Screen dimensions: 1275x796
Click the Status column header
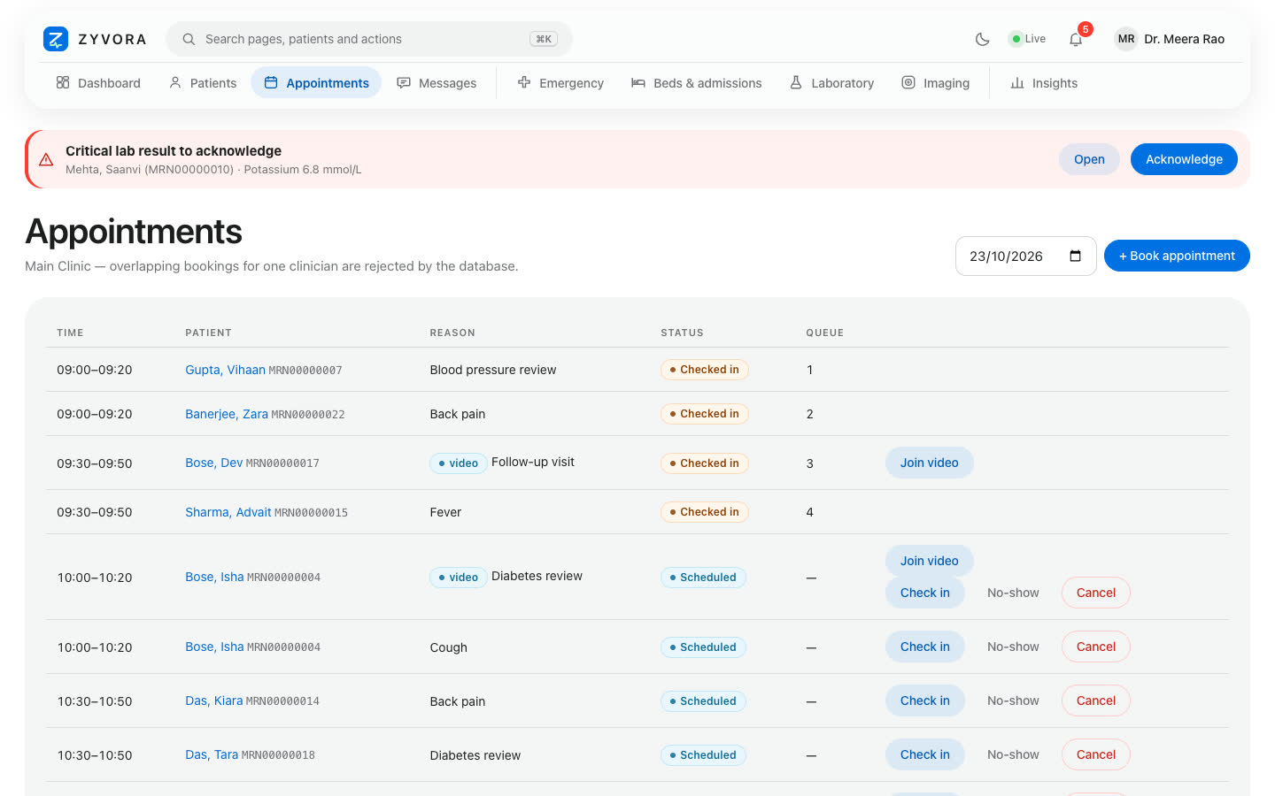682,333
